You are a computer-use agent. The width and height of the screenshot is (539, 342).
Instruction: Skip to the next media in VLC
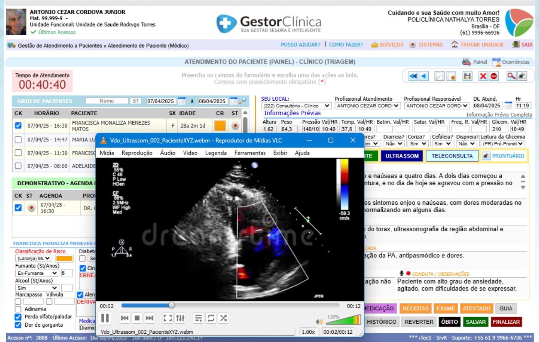pos(150,318)
